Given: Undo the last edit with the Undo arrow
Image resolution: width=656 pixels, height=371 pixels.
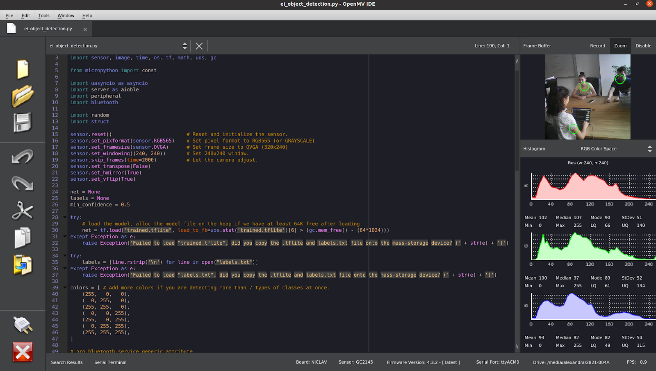Looking at the screenshot, I should click(23, 157).
